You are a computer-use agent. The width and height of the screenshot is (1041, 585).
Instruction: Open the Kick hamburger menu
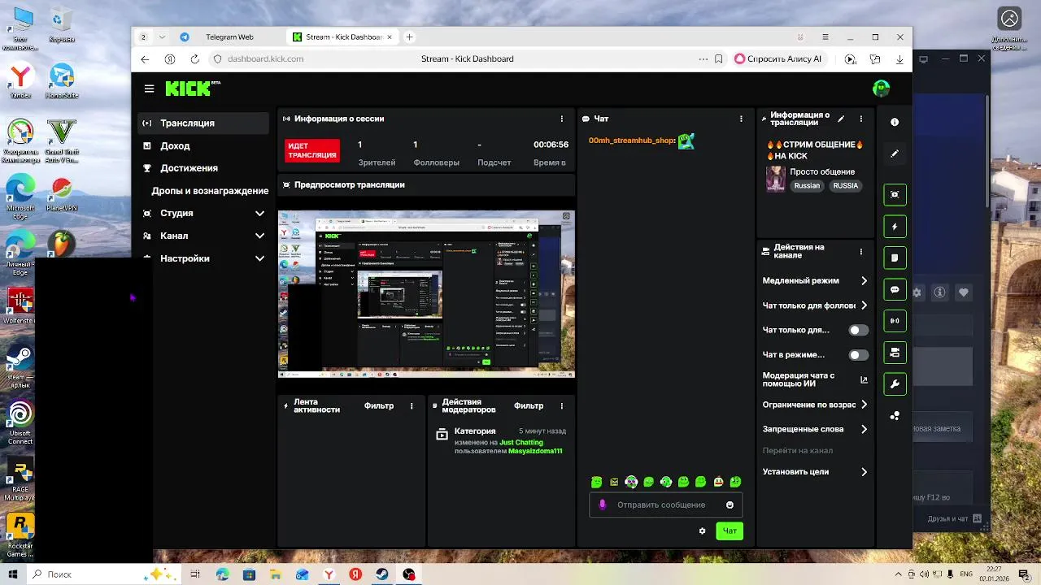click(149, 89)
